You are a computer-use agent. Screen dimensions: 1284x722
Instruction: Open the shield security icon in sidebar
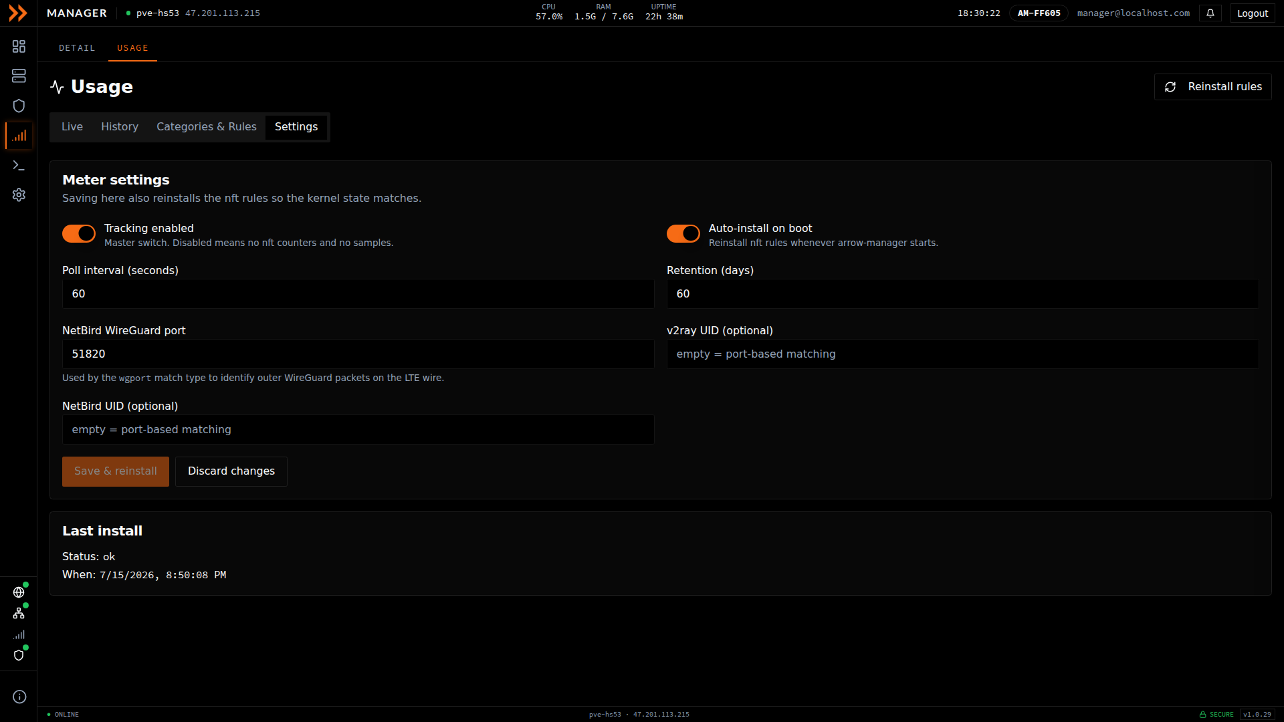(x=19, y=106)
